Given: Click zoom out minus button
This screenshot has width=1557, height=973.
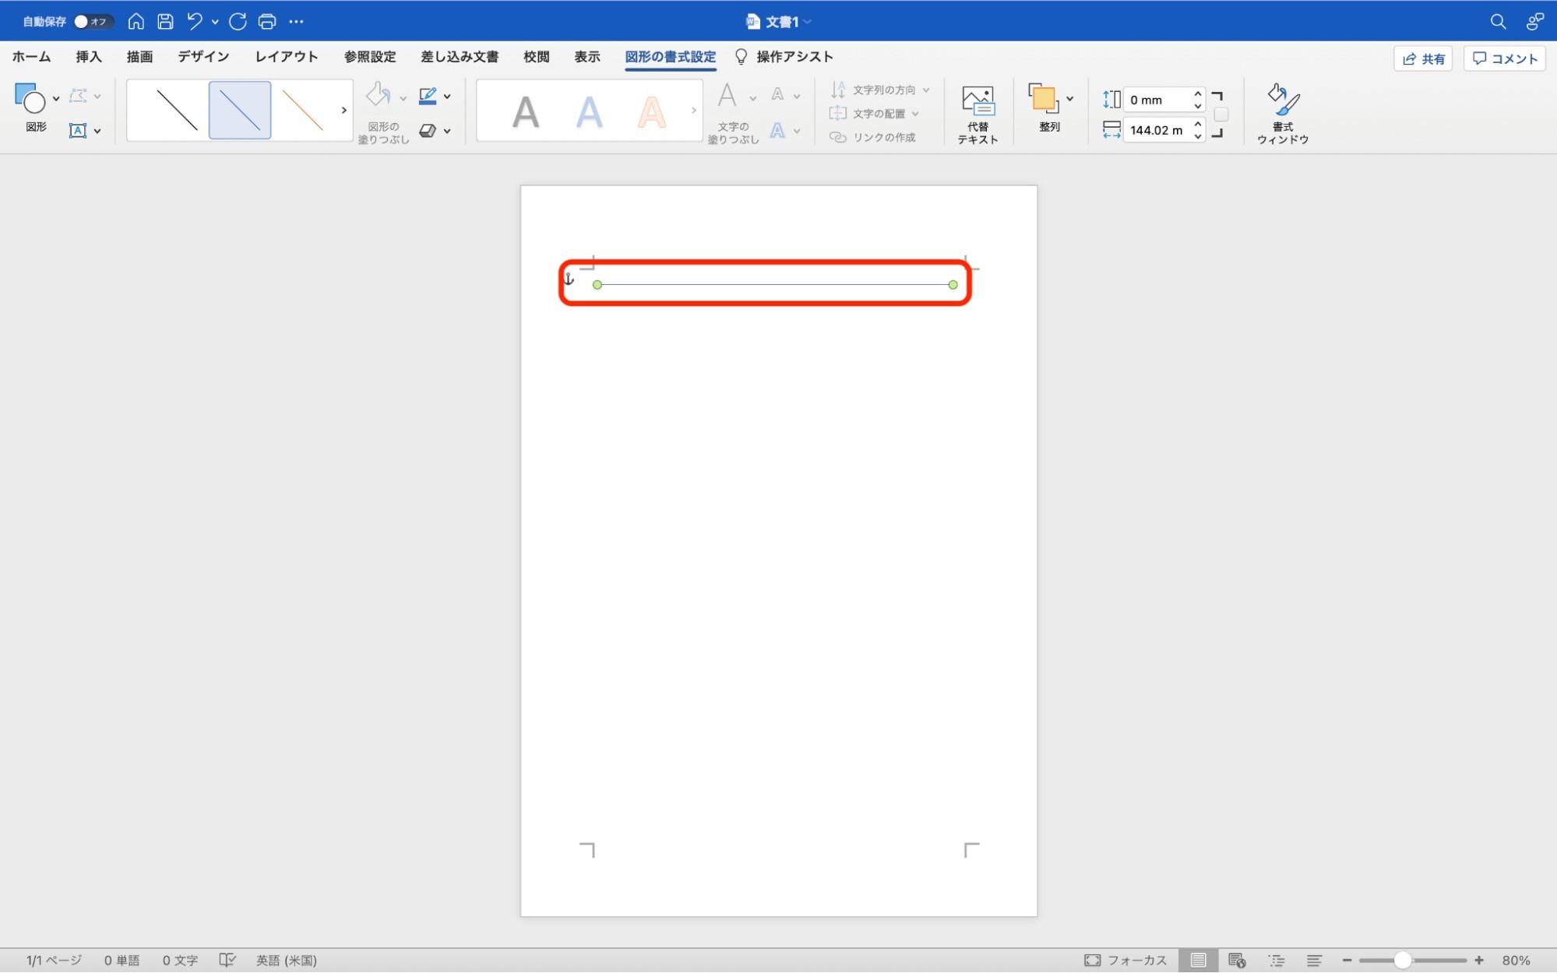Looking at the screenshot, I should (1347, 960).
